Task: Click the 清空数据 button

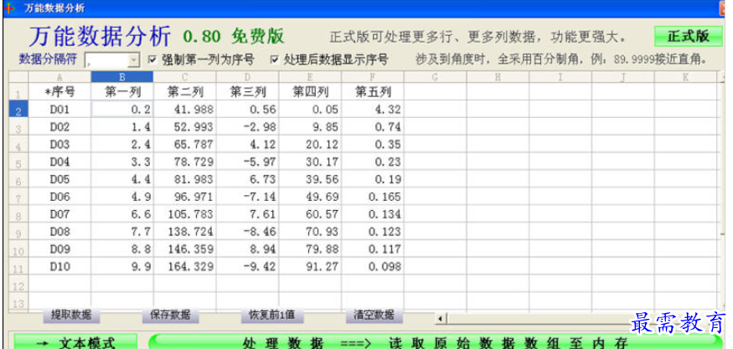Action: click(374, 315)
